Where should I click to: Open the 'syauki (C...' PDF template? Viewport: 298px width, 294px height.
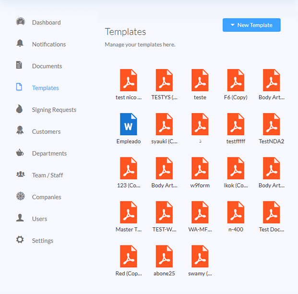(164, 124)
